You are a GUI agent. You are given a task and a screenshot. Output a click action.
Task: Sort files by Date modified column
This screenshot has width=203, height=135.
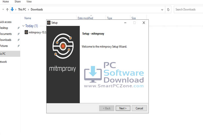tap(85, 18)
